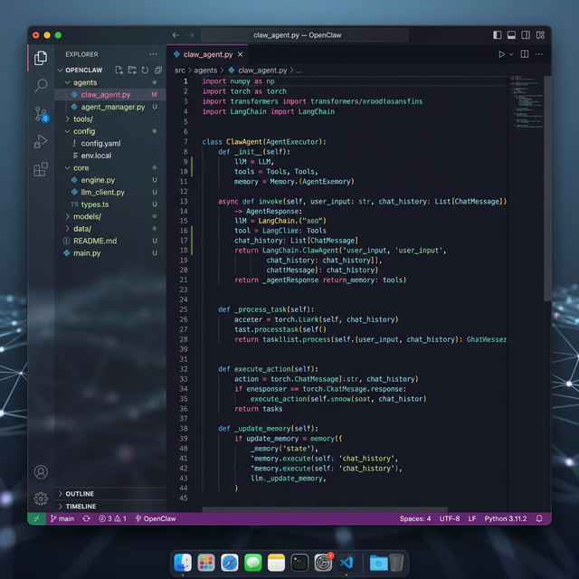Open the Search view in activity bar
579x579 pixels.
click(x=41, y=85)
